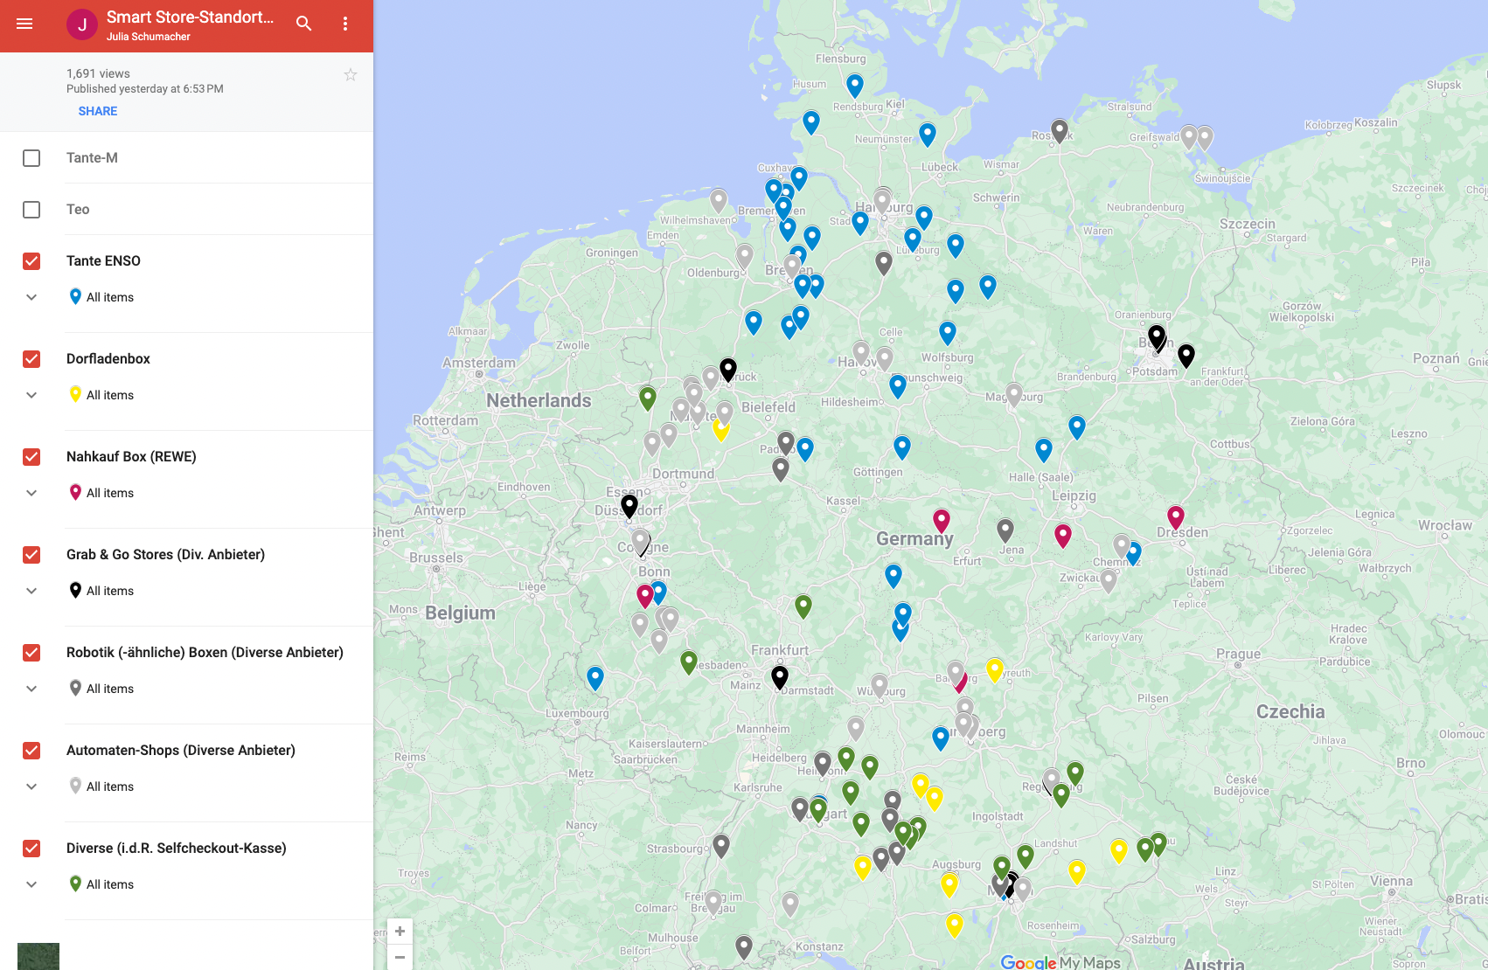Expand Tante ENSO items chevron
The height and width of the screenshot is (970, 1488).
click(31, 297)
